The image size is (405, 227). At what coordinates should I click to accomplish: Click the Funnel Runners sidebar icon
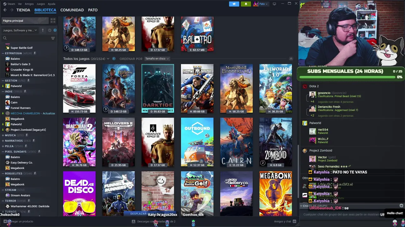[x=8, y=108]
